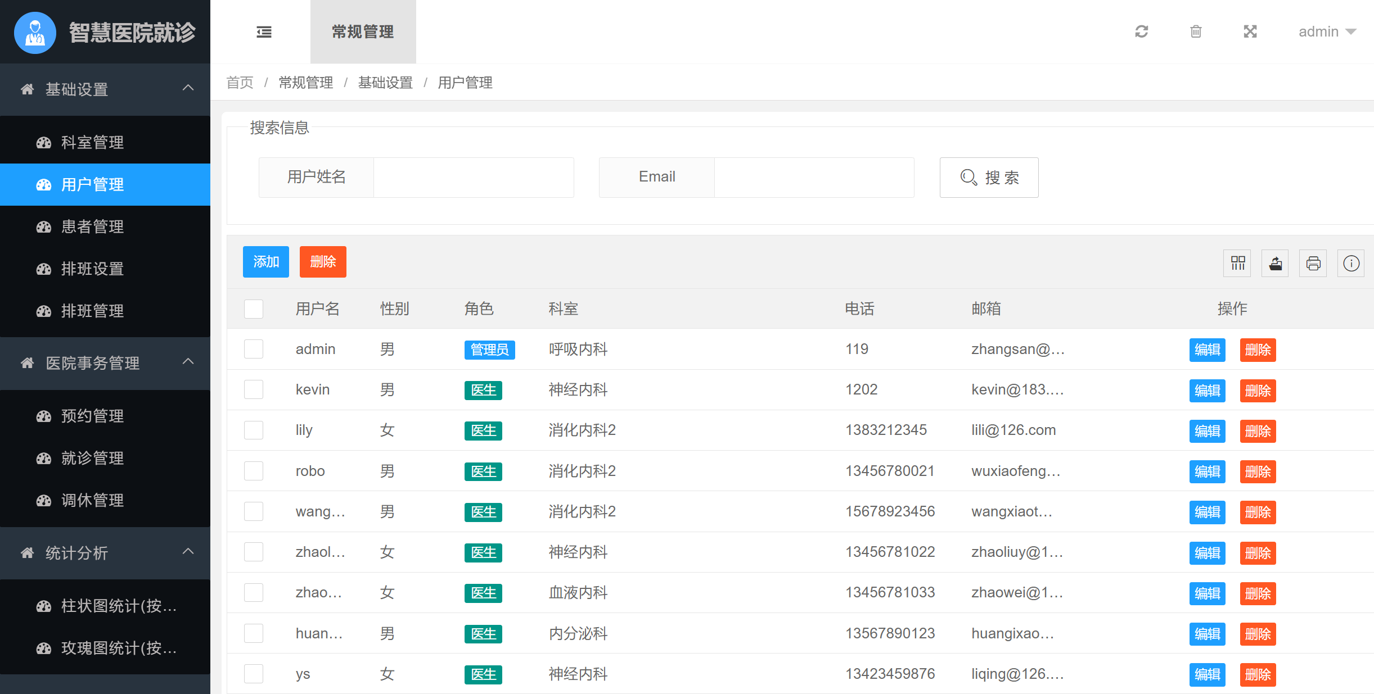Tick checkbox for the 血液内科 row
Viewport: 1374px width, 694px height.
tap(254, 593)
